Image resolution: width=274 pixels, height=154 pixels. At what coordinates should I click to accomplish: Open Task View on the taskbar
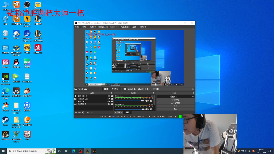tap(66, 151)
